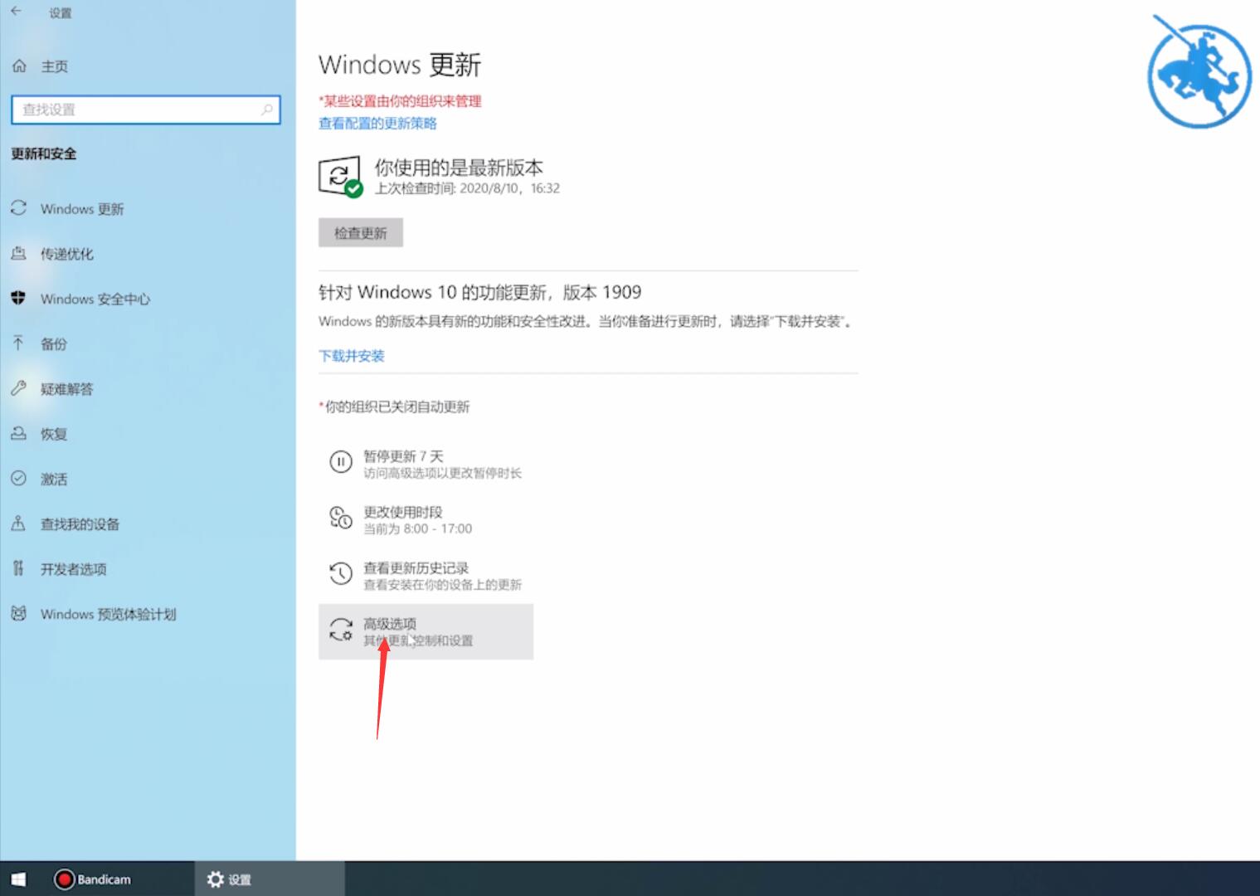Click the 备份 upload arrow icon
This screenshot has width=1260, height=896.
pyautogui.click(x=18, y=343)
